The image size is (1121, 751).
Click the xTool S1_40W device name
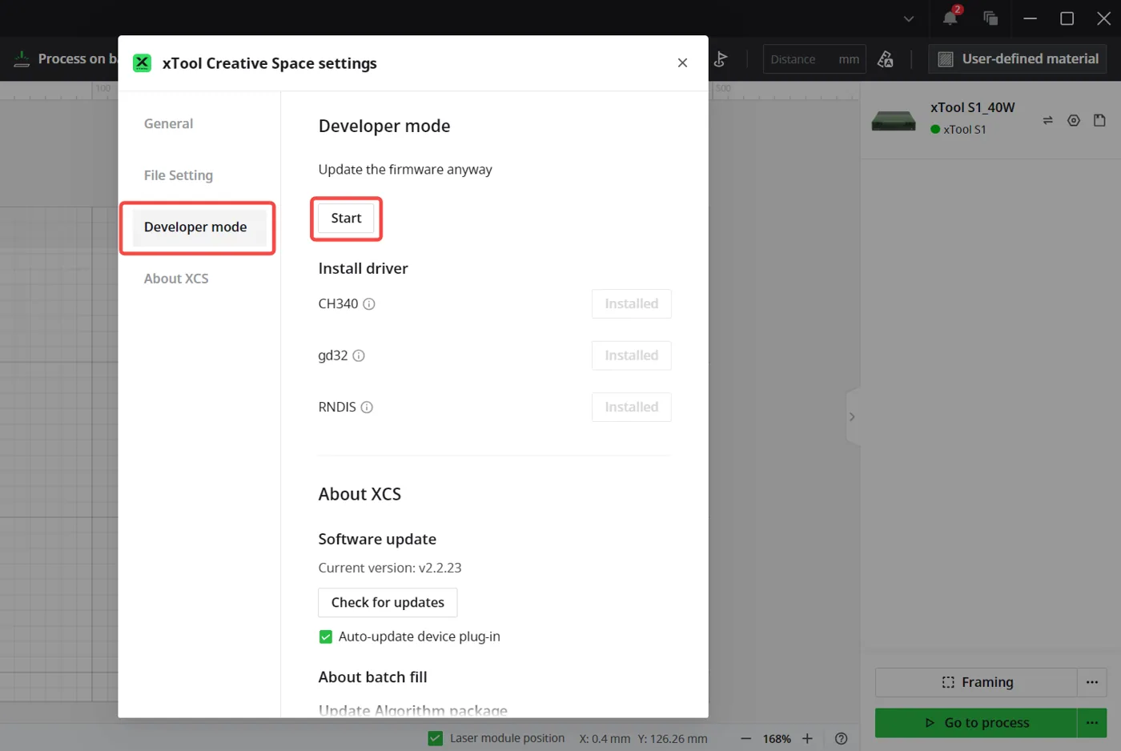pyautogui.click(x=972, y=107)
